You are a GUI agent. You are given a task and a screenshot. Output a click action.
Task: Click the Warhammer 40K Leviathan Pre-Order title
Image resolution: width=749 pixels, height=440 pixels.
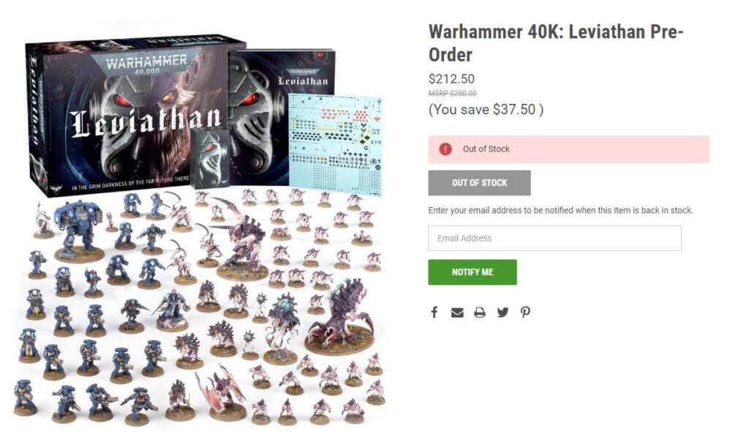coord(556,43)
